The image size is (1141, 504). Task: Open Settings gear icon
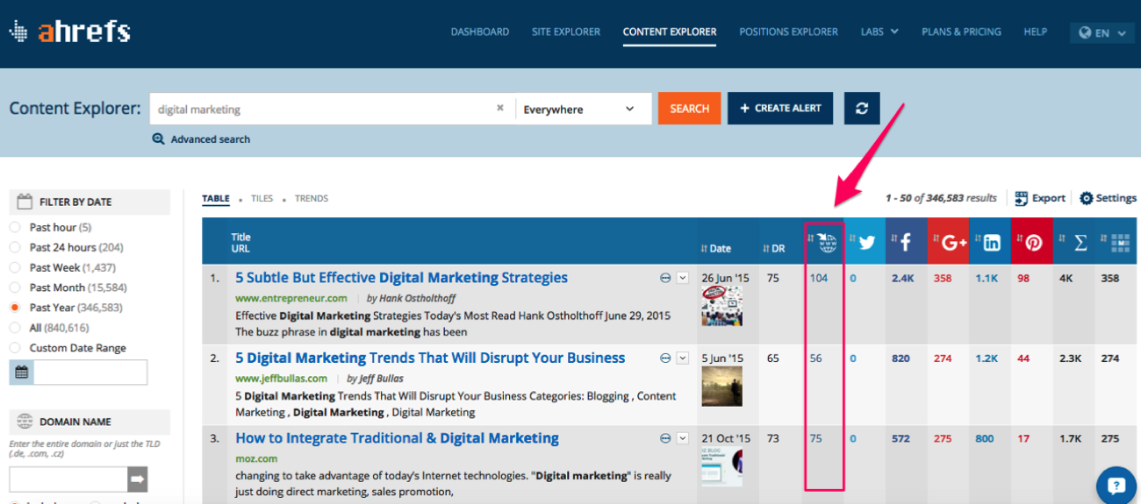point(1086,198)
